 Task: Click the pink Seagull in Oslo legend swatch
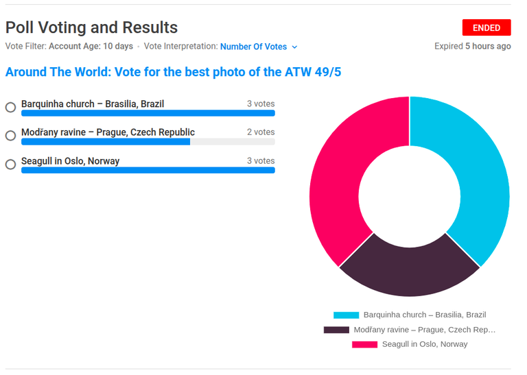364,344
